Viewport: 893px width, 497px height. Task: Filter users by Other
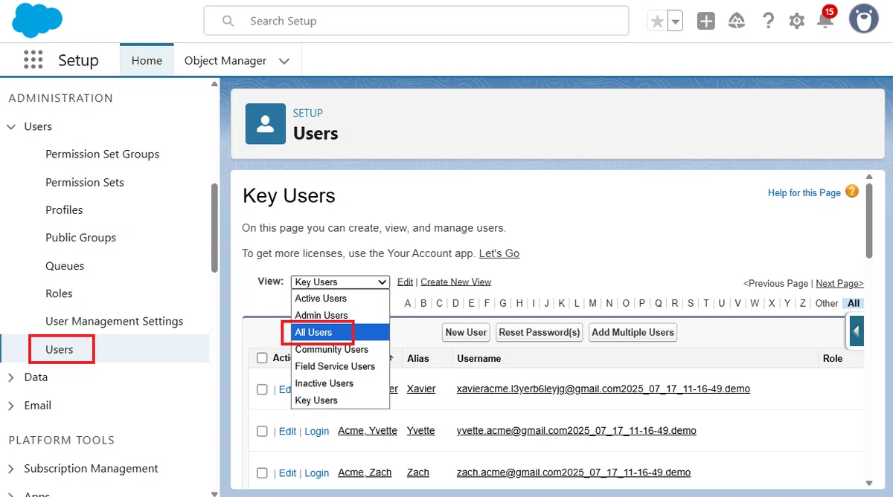tap(827, 303)
